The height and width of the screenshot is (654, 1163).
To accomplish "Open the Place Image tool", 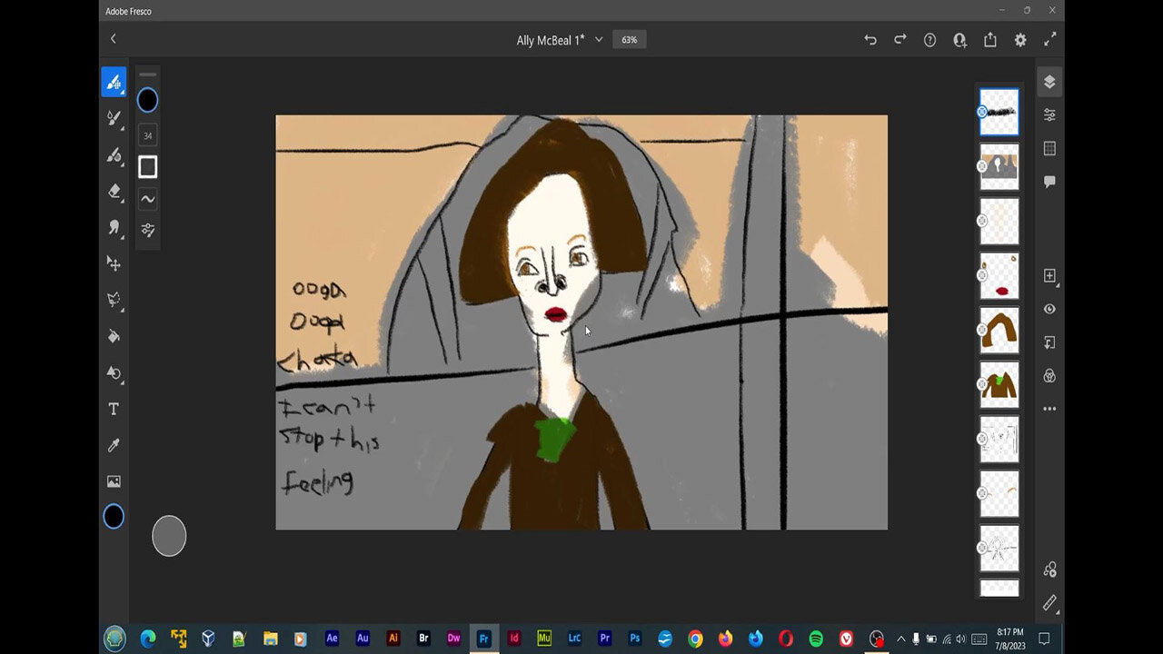I will 114,481.
